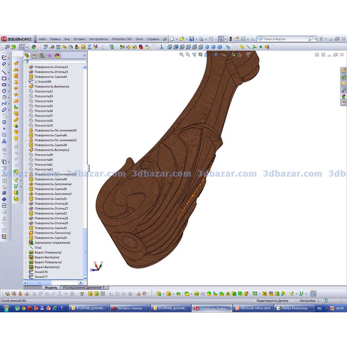Image resolution: width=347 pixels, height=347 pixels.
Task: Open the PhotoView 360 menu
Action: coord(121,39)
